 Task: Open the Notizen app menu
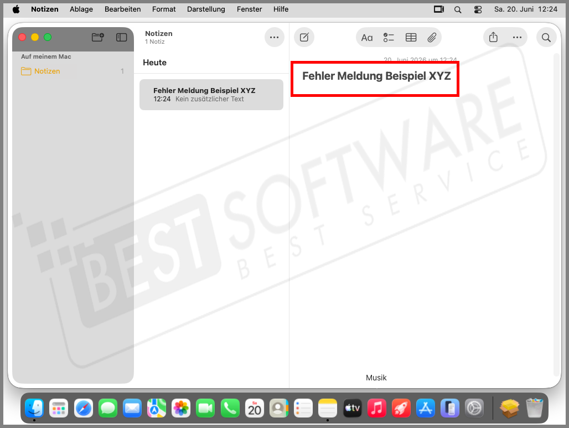[45, 9]
